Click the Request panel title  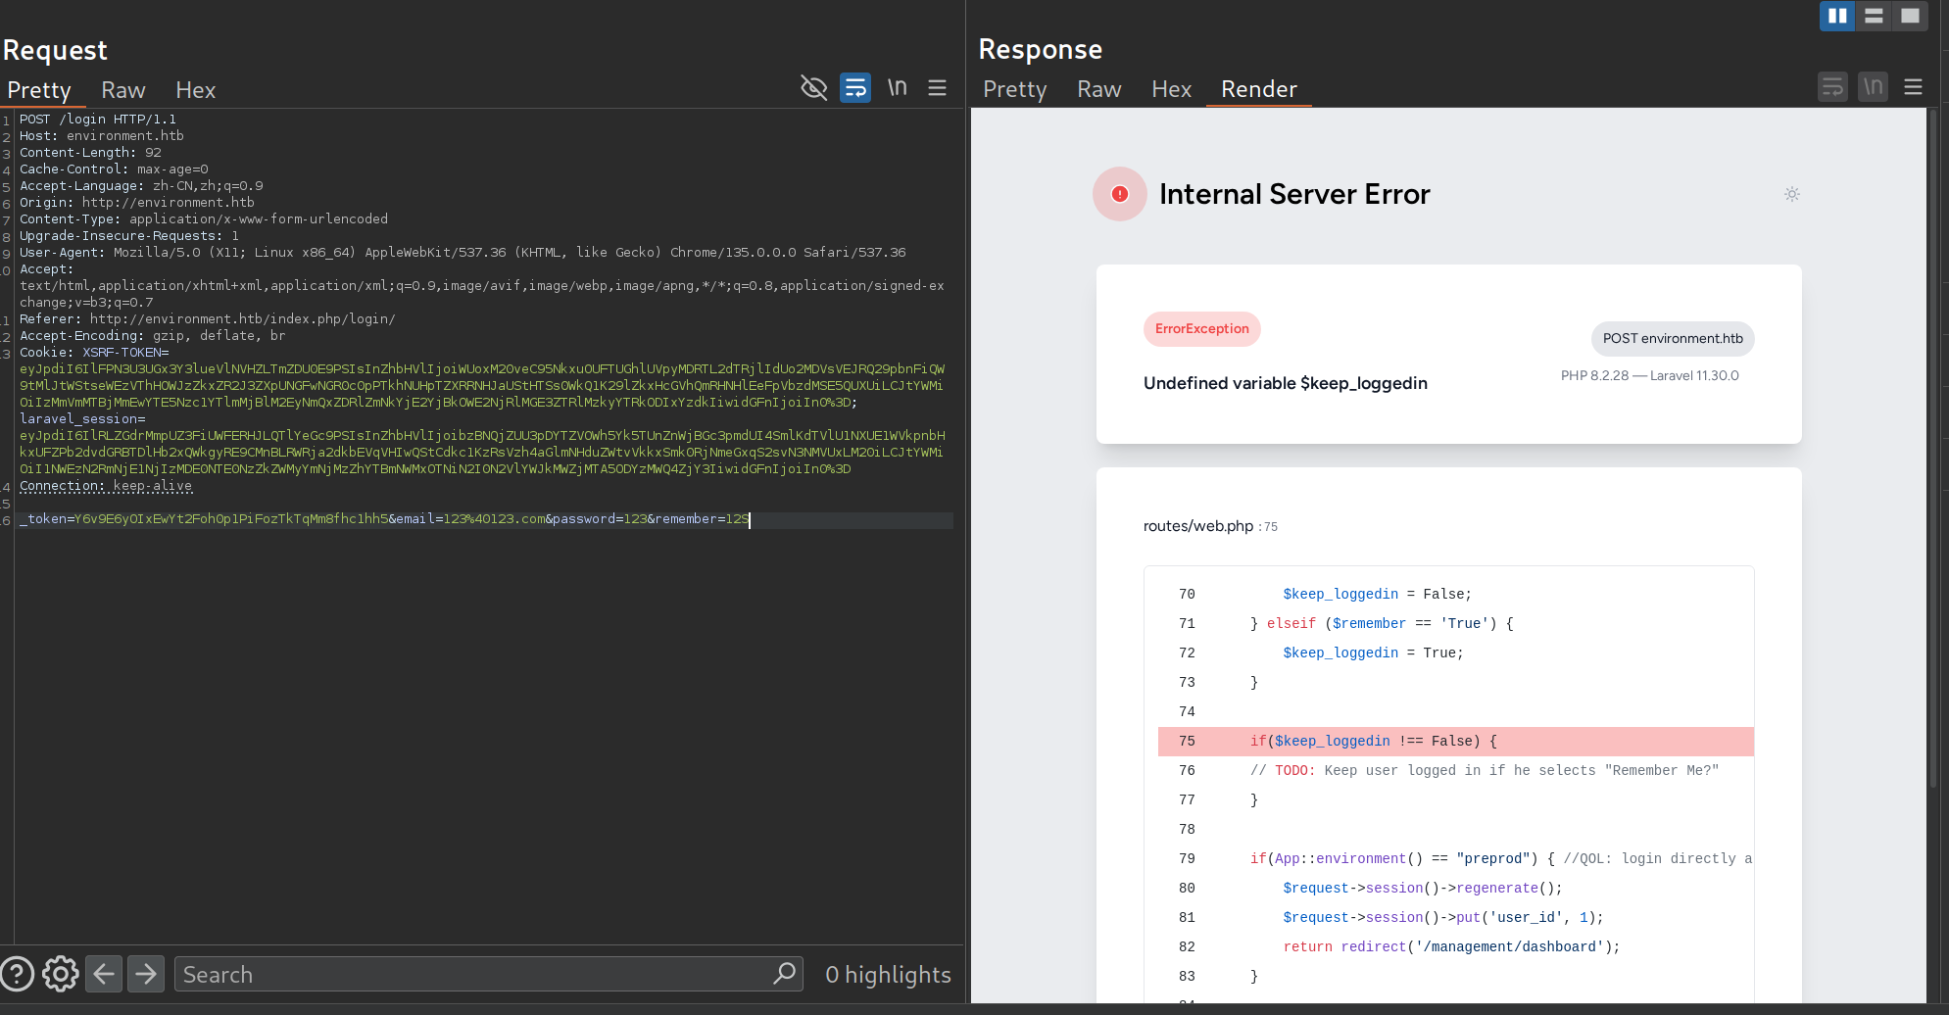click(55, 50)
